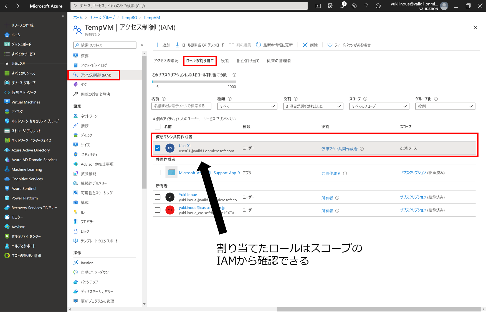Check the Microsoft-Az...ML-Support-App-9 row checkbox
Screen dimensions: 486x312
click(x=158, y=173)
